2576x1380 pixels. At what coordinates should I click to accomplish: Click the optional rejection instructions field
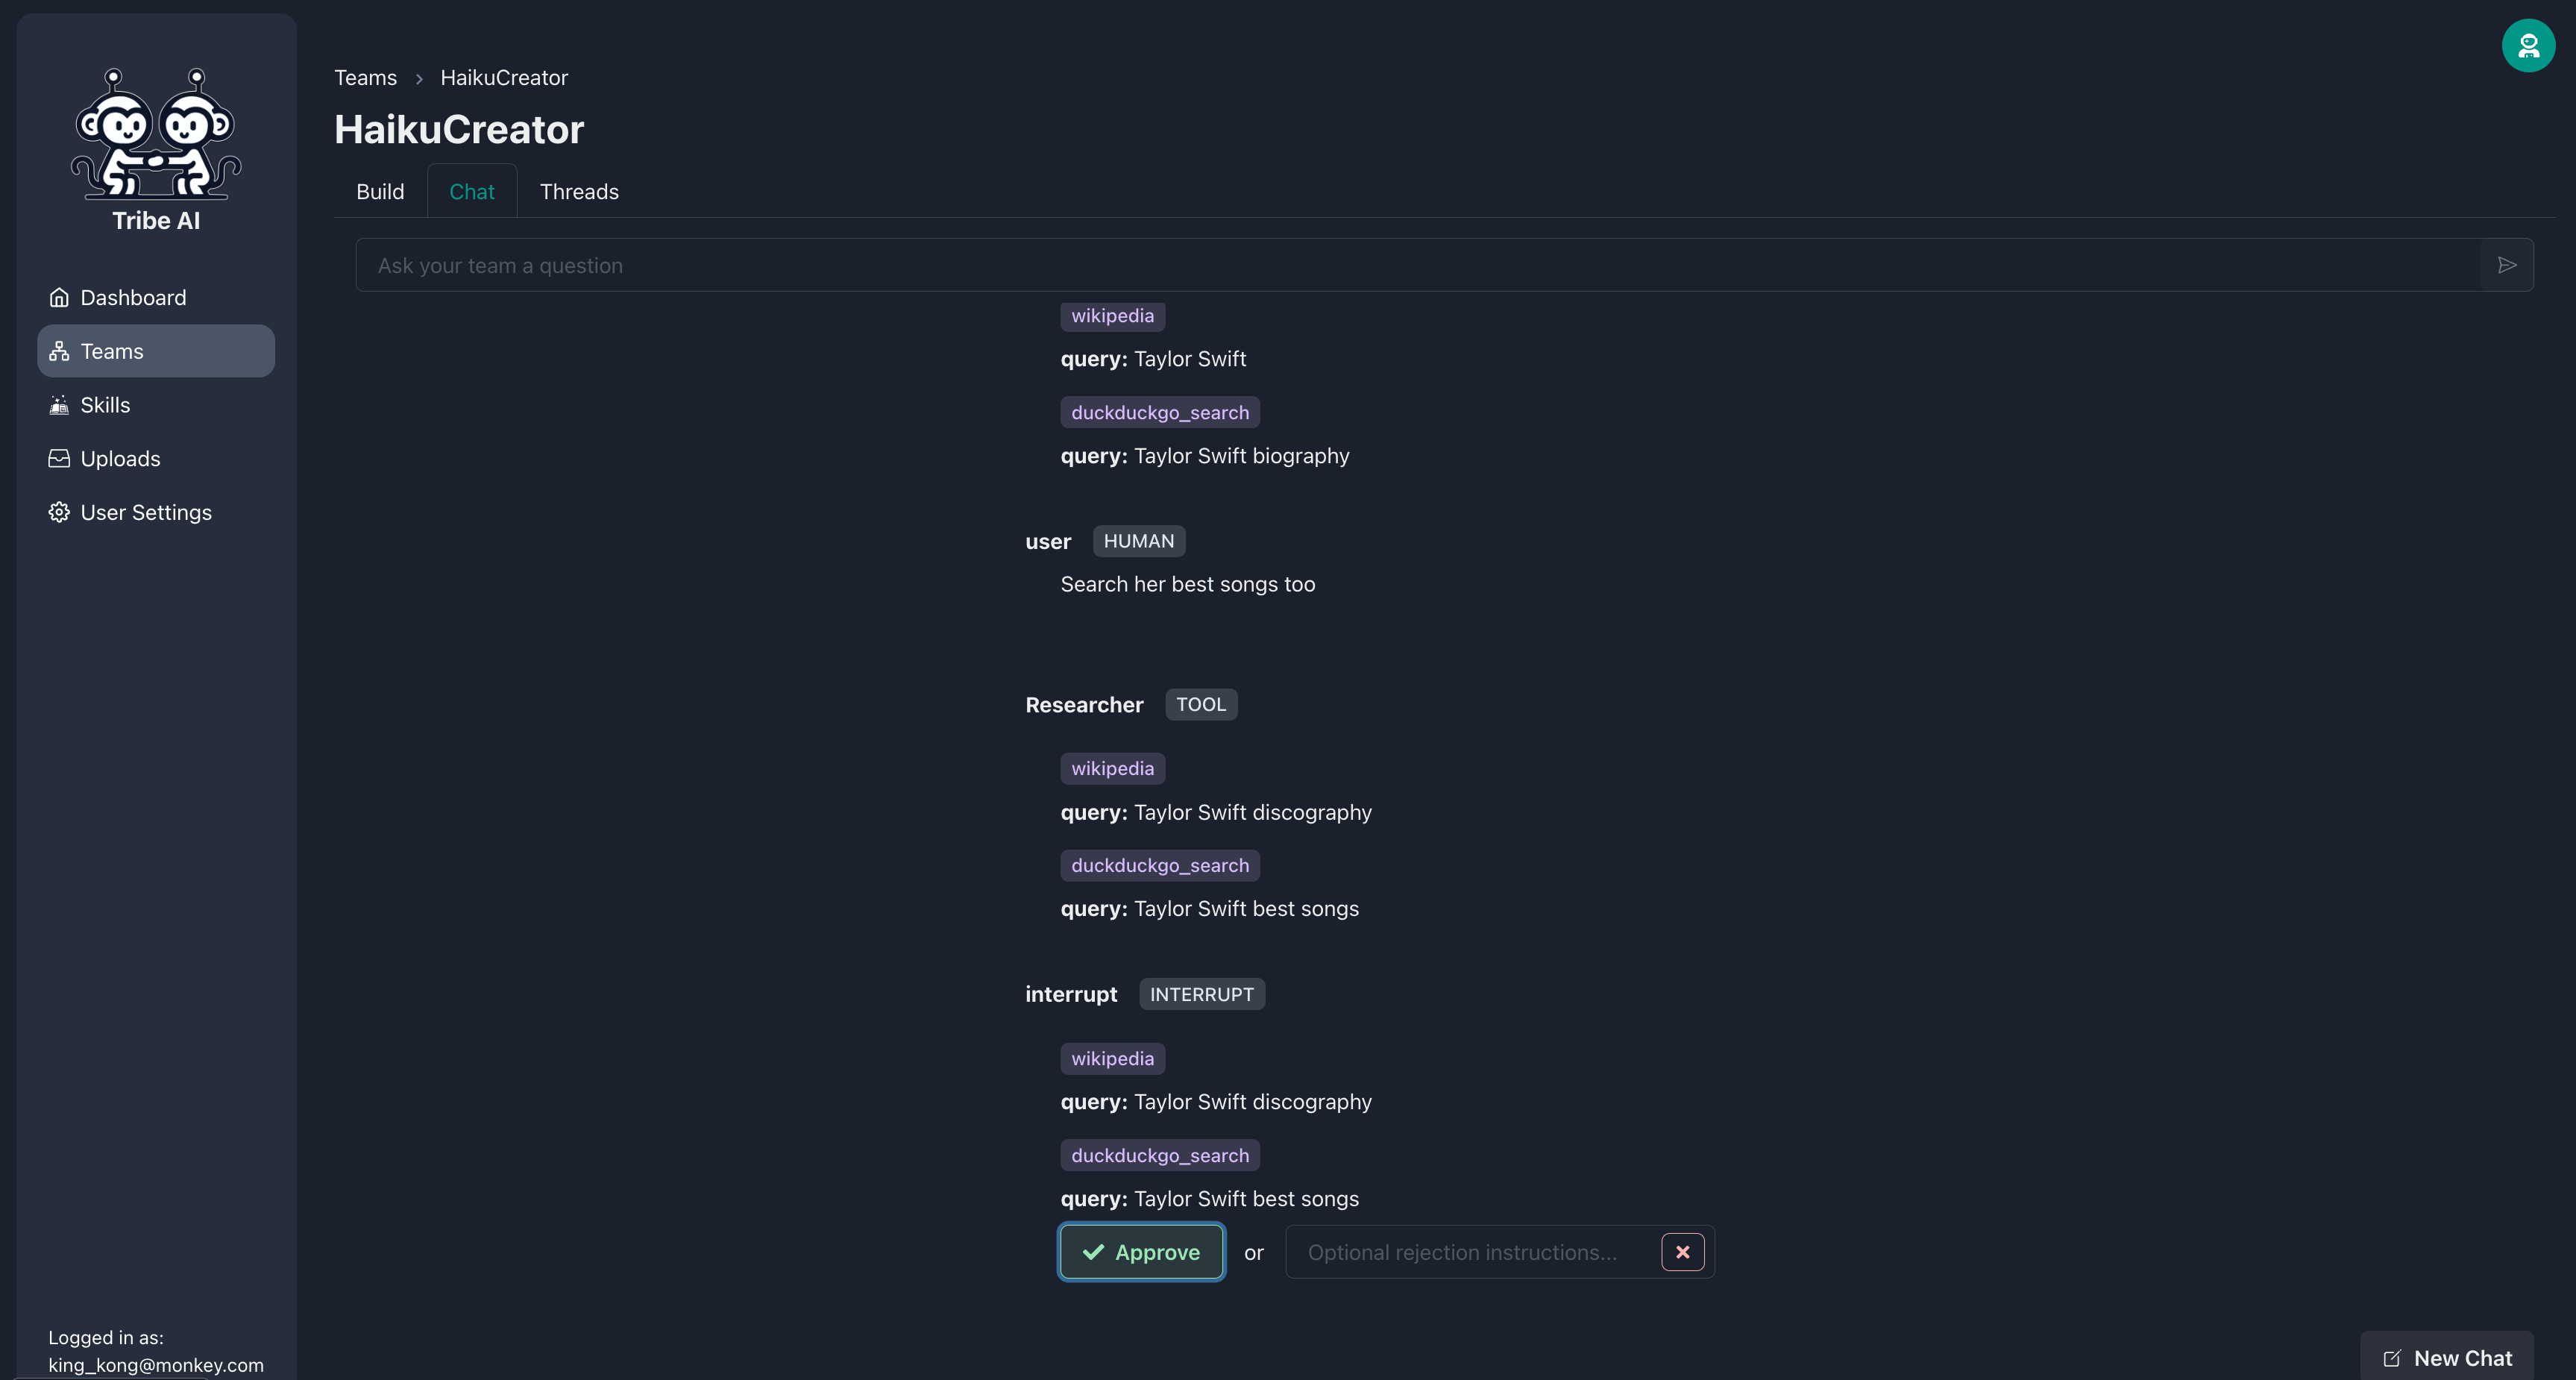(x=1470, y=1252)
